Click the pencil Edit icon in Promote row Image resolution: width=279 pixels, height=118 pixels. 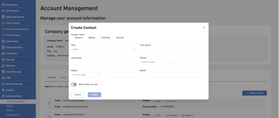point(155,116)
